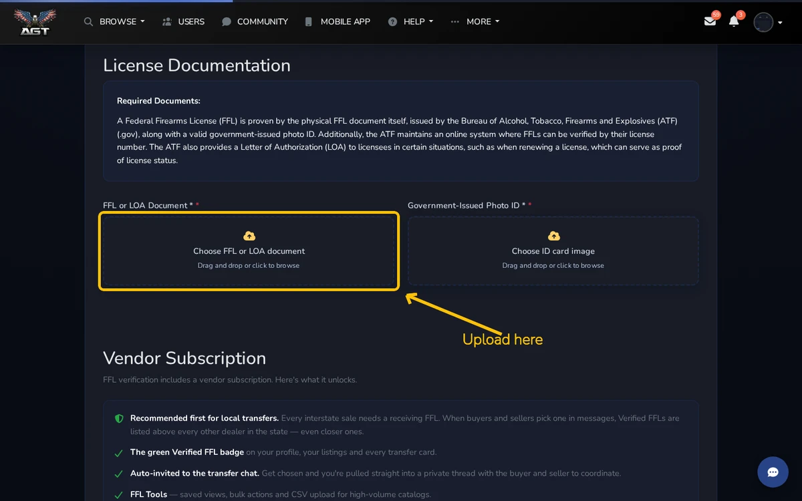This screenshot has height=501, width=802.
Task: Click the cloud upload icon for ID card
Action: (x=554, y=236)
